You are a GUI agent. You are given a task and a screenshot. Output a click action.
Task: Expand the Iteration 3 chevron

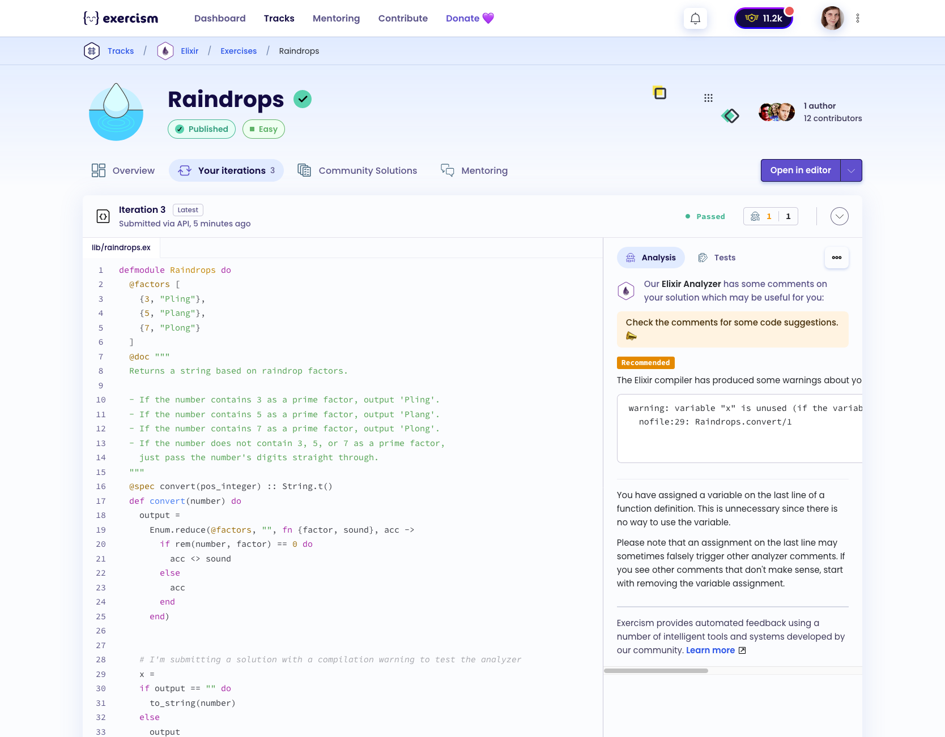(840, 216)
